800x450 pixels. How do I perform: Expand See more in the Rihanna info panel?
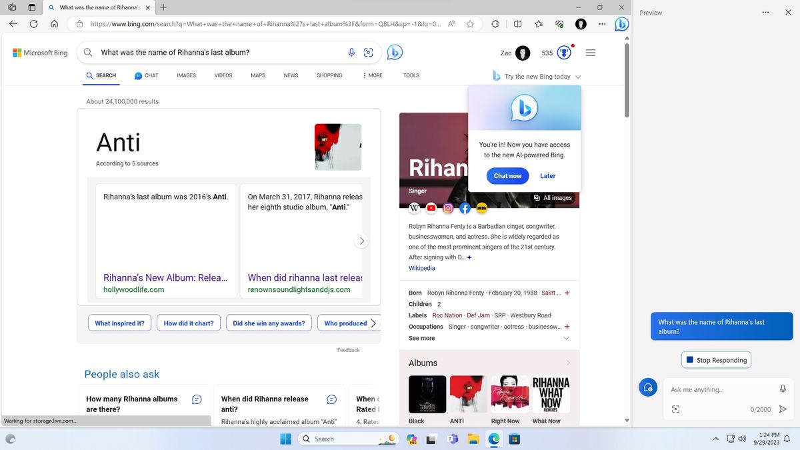[x=421, y=338]
